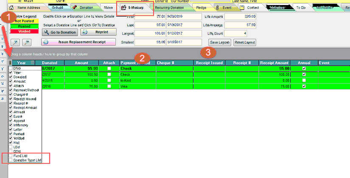Click the Event column header

334,63
